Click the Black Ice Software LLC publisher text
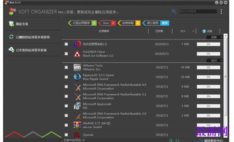This screenshot has width=234, height=142. point(98,56)
